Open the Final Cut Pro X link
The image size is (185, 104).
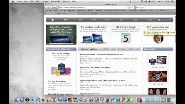pos(105,85)
